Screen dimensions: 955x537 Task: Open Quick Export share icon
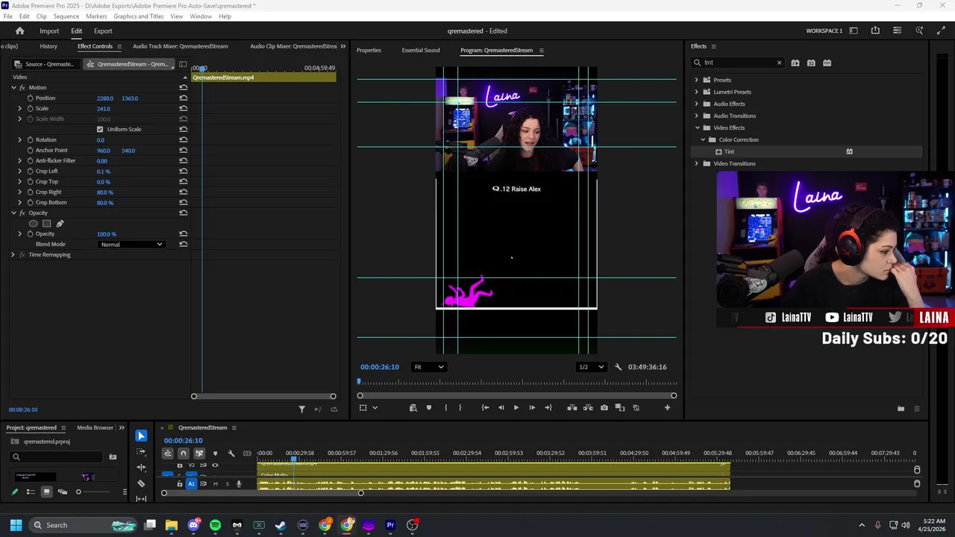click(x=875, y=31)
